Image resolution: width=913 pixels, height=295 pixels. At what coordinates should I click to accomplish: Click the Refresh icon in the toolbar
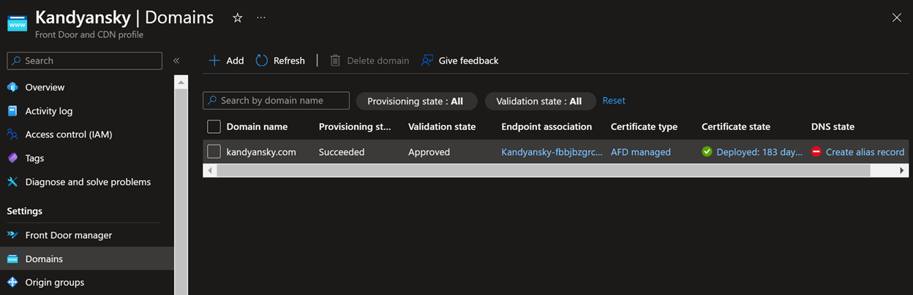point(262,61)
